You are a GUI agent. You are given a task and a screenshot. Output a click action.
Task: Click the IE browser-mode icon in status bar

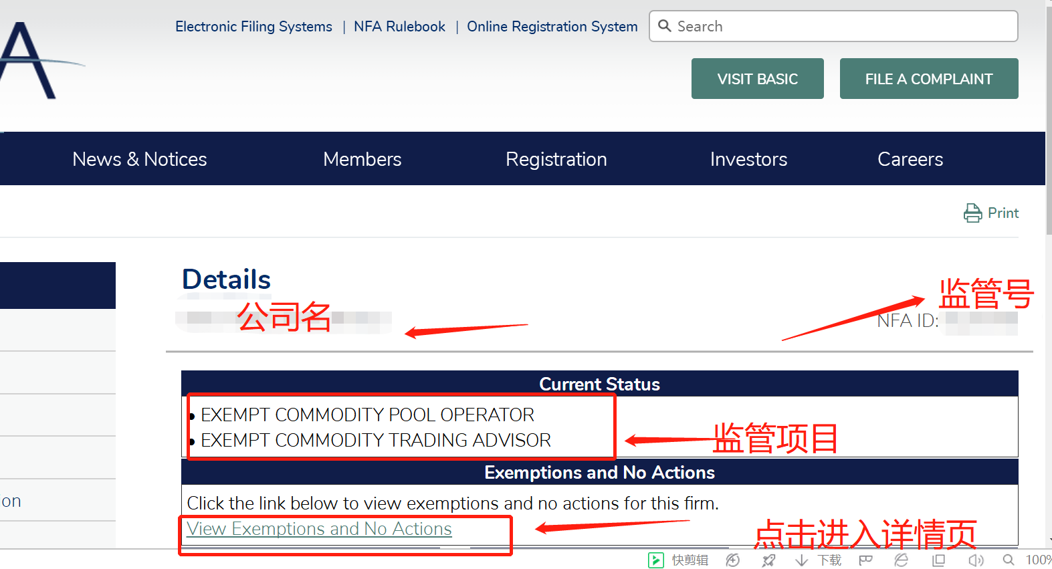click(902, 560)
